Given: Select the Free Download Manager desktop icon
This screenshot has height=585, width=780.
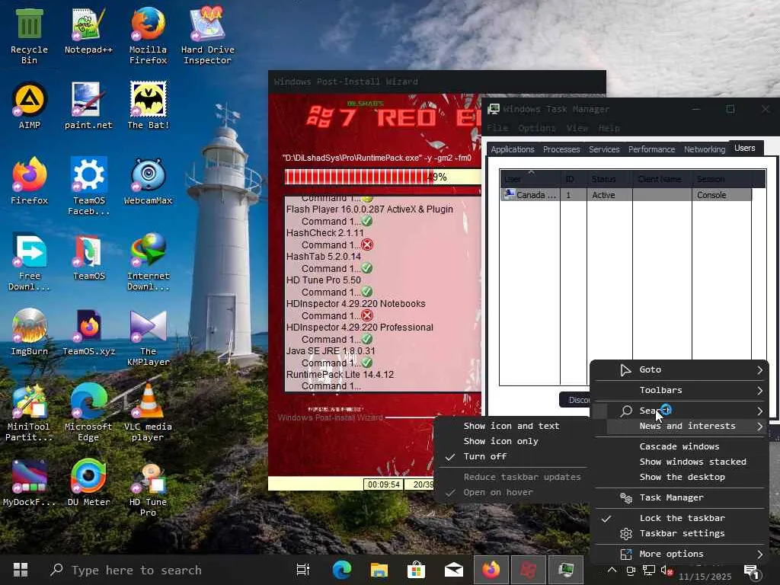Looking at the screenshot, I should [29, 262].
